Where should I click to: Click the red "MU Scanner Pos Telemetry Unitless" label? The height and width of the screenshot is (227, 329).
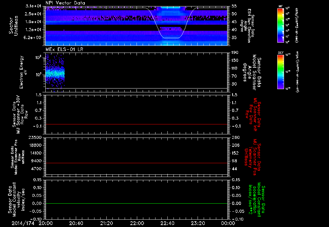pos(253,157)
